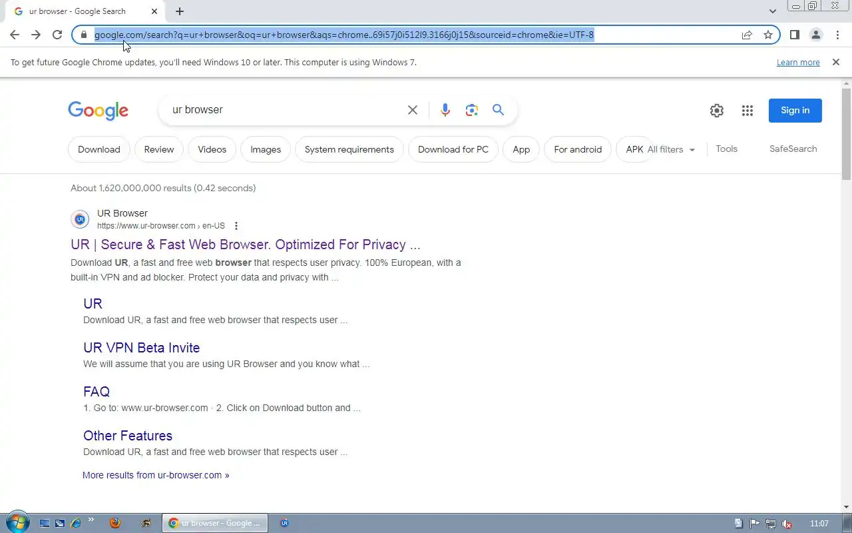Open UR Browser from the taskbar

point(284,523)
